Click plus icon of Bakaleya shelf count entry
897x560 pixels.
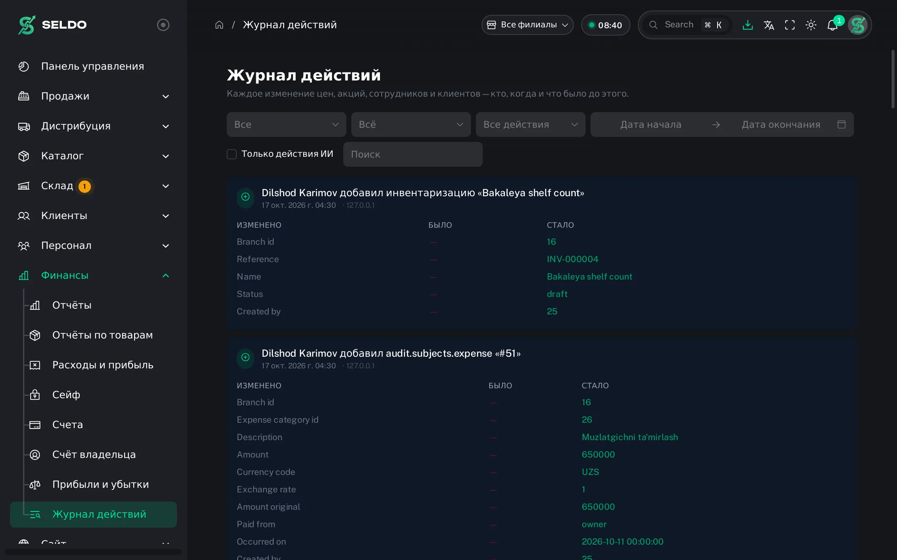(245, 197)
